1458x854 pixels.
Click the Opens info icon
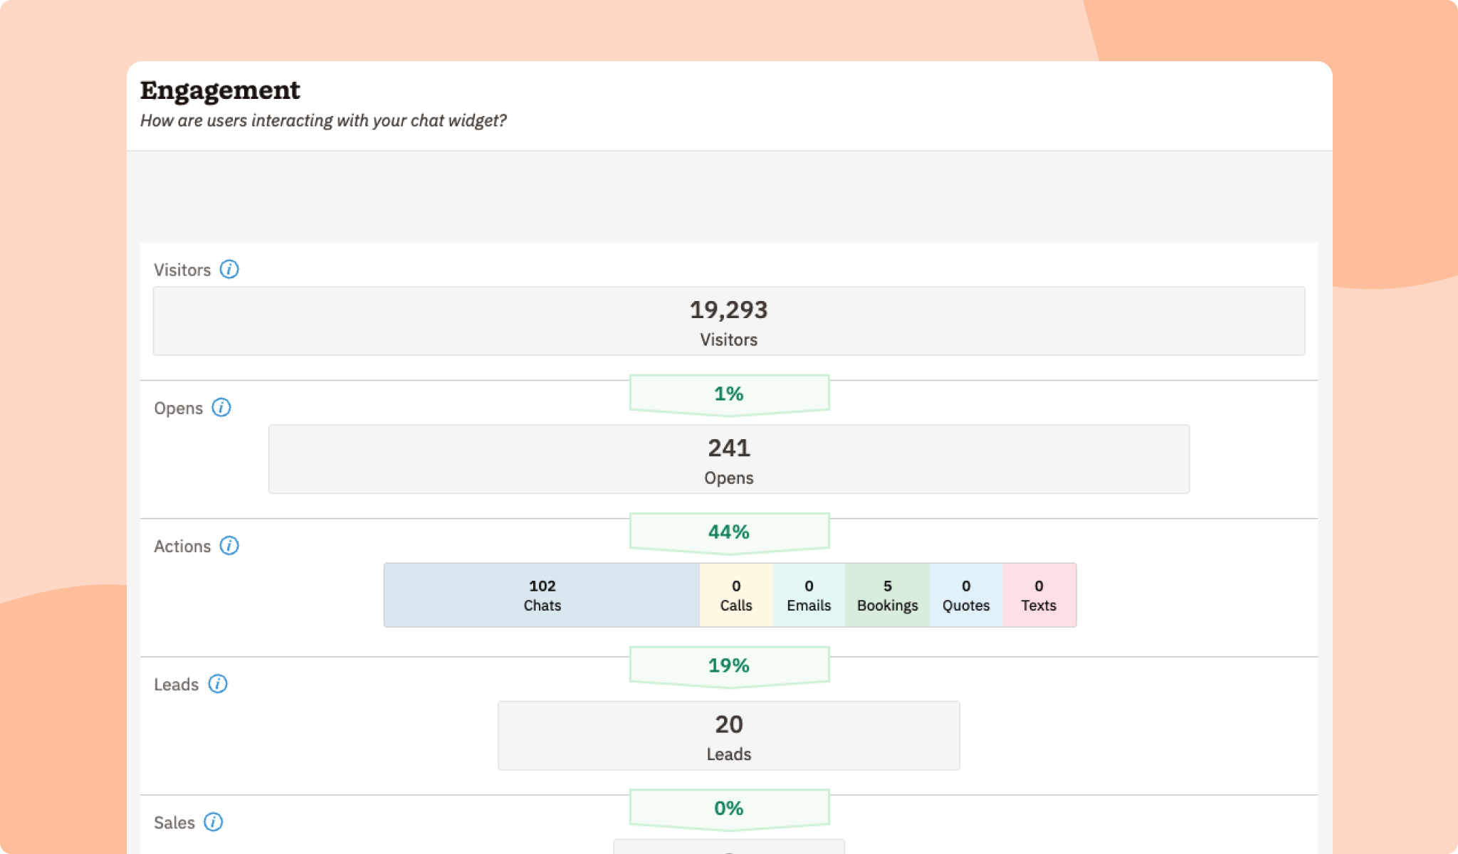221,408
